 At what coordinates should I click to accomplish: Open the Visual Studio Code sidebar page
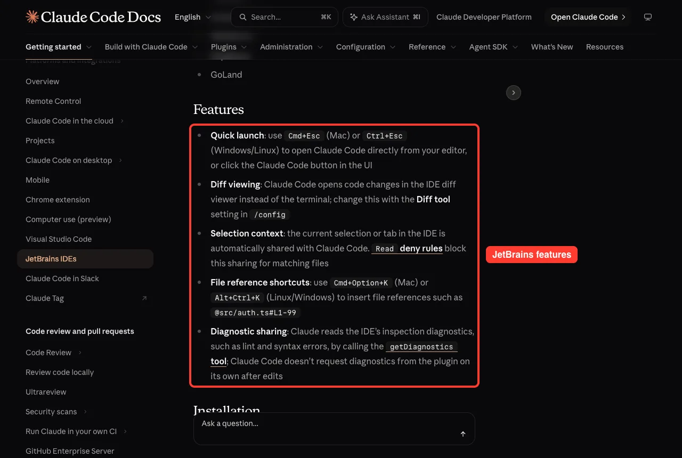59,239
